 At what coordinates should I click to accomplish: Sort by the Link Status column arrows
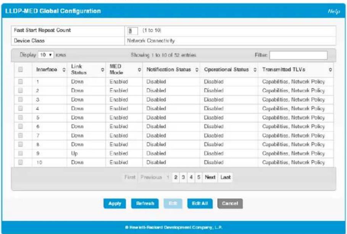pyautogui.click(x=102, y=70)
